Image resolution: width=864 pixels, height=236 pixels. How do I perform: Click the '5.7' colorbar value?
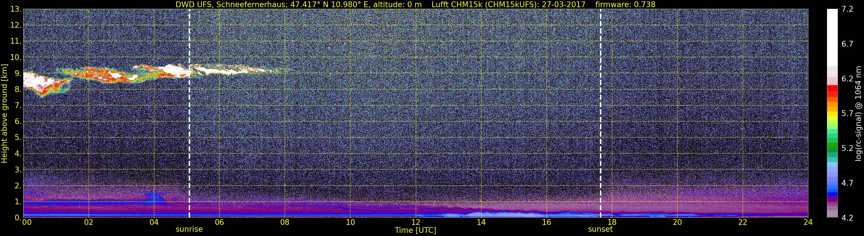(x=847, y=114)
